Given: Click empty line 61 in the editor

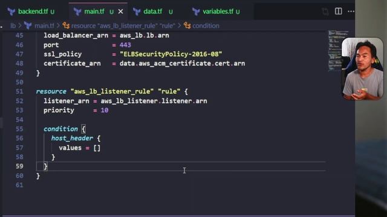Looking at the screenshot, I should tap(180, 185).
